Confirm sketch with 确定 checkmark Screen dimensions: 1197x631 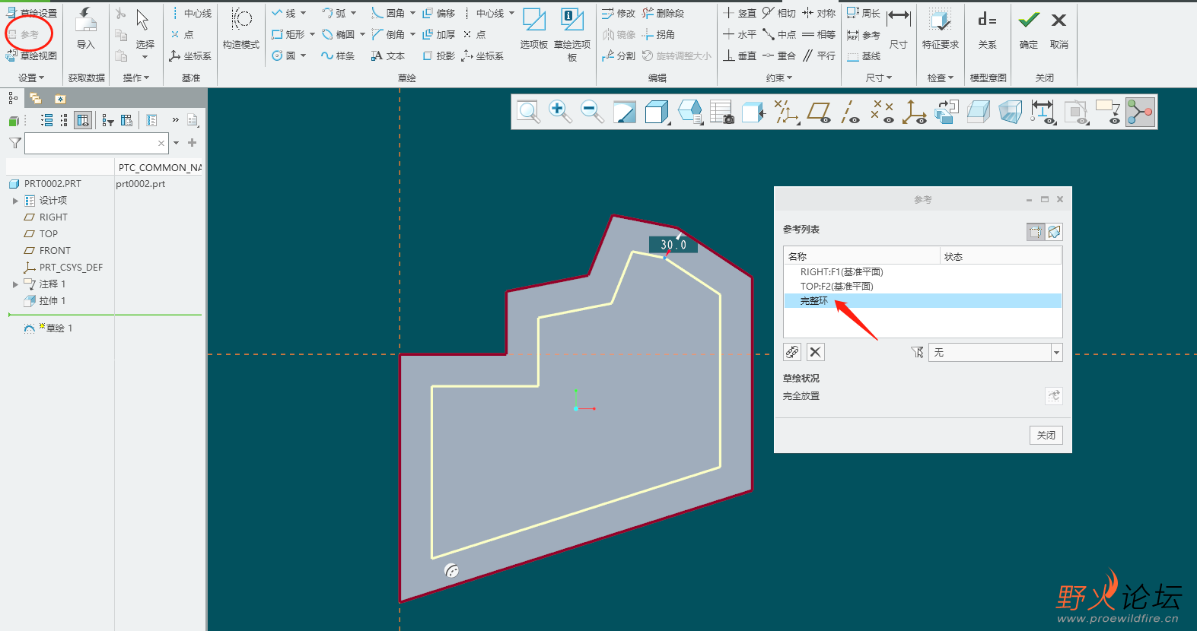[1029, 29]
